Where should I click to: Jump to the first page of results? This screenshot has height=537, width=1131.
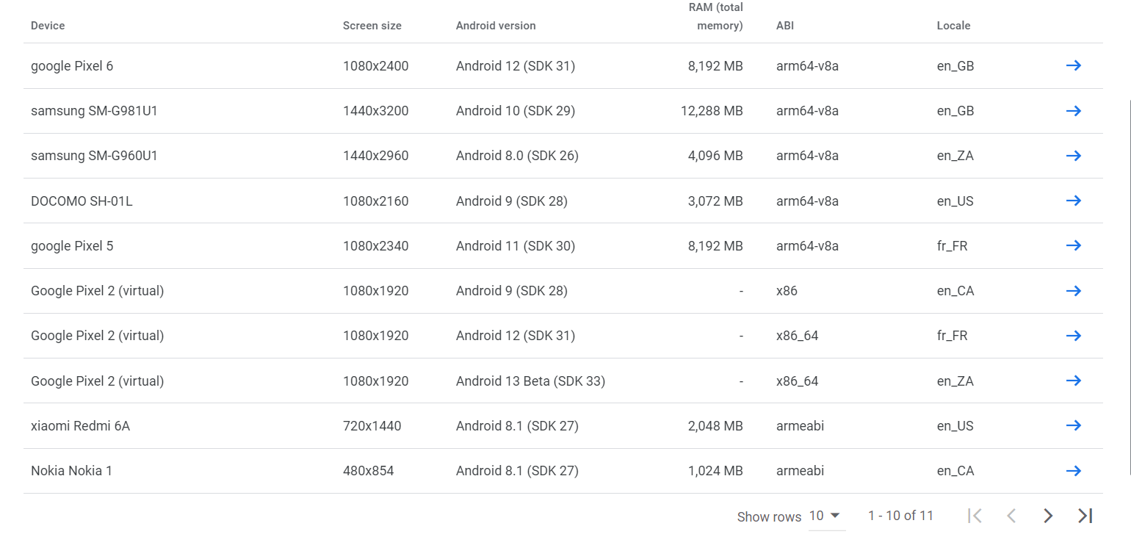(975, 516)
